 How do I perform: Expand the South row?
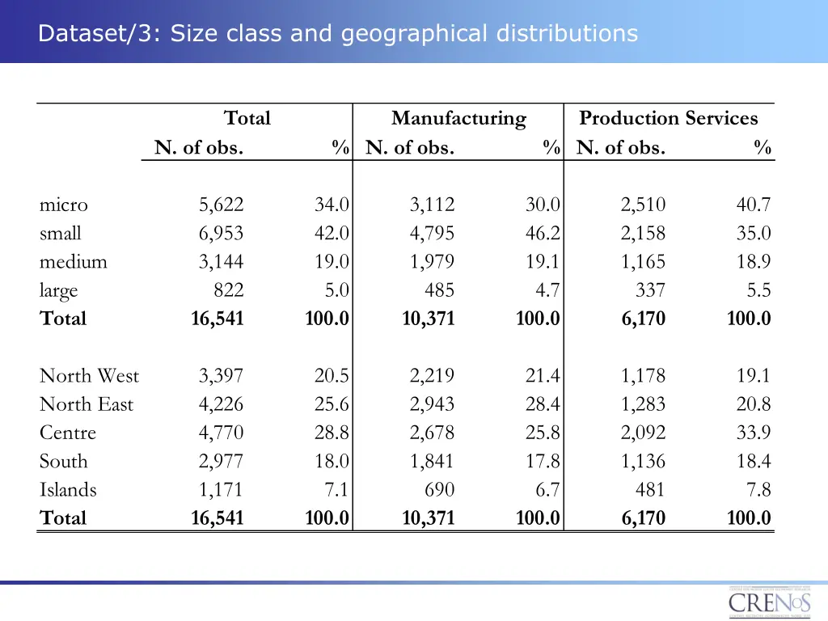click(x=63, y=461)
